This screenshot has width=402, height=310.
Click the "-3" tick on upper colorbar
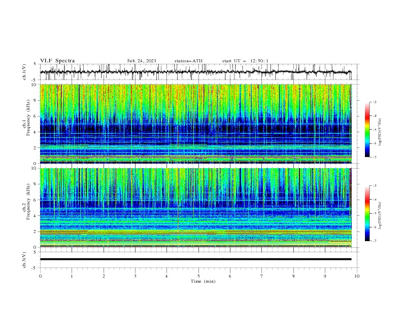click(x=375, y=102)
